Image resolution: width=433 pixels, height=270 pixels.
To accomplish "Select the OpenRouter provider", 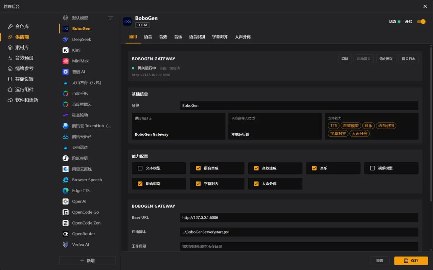I will point(87,234).
